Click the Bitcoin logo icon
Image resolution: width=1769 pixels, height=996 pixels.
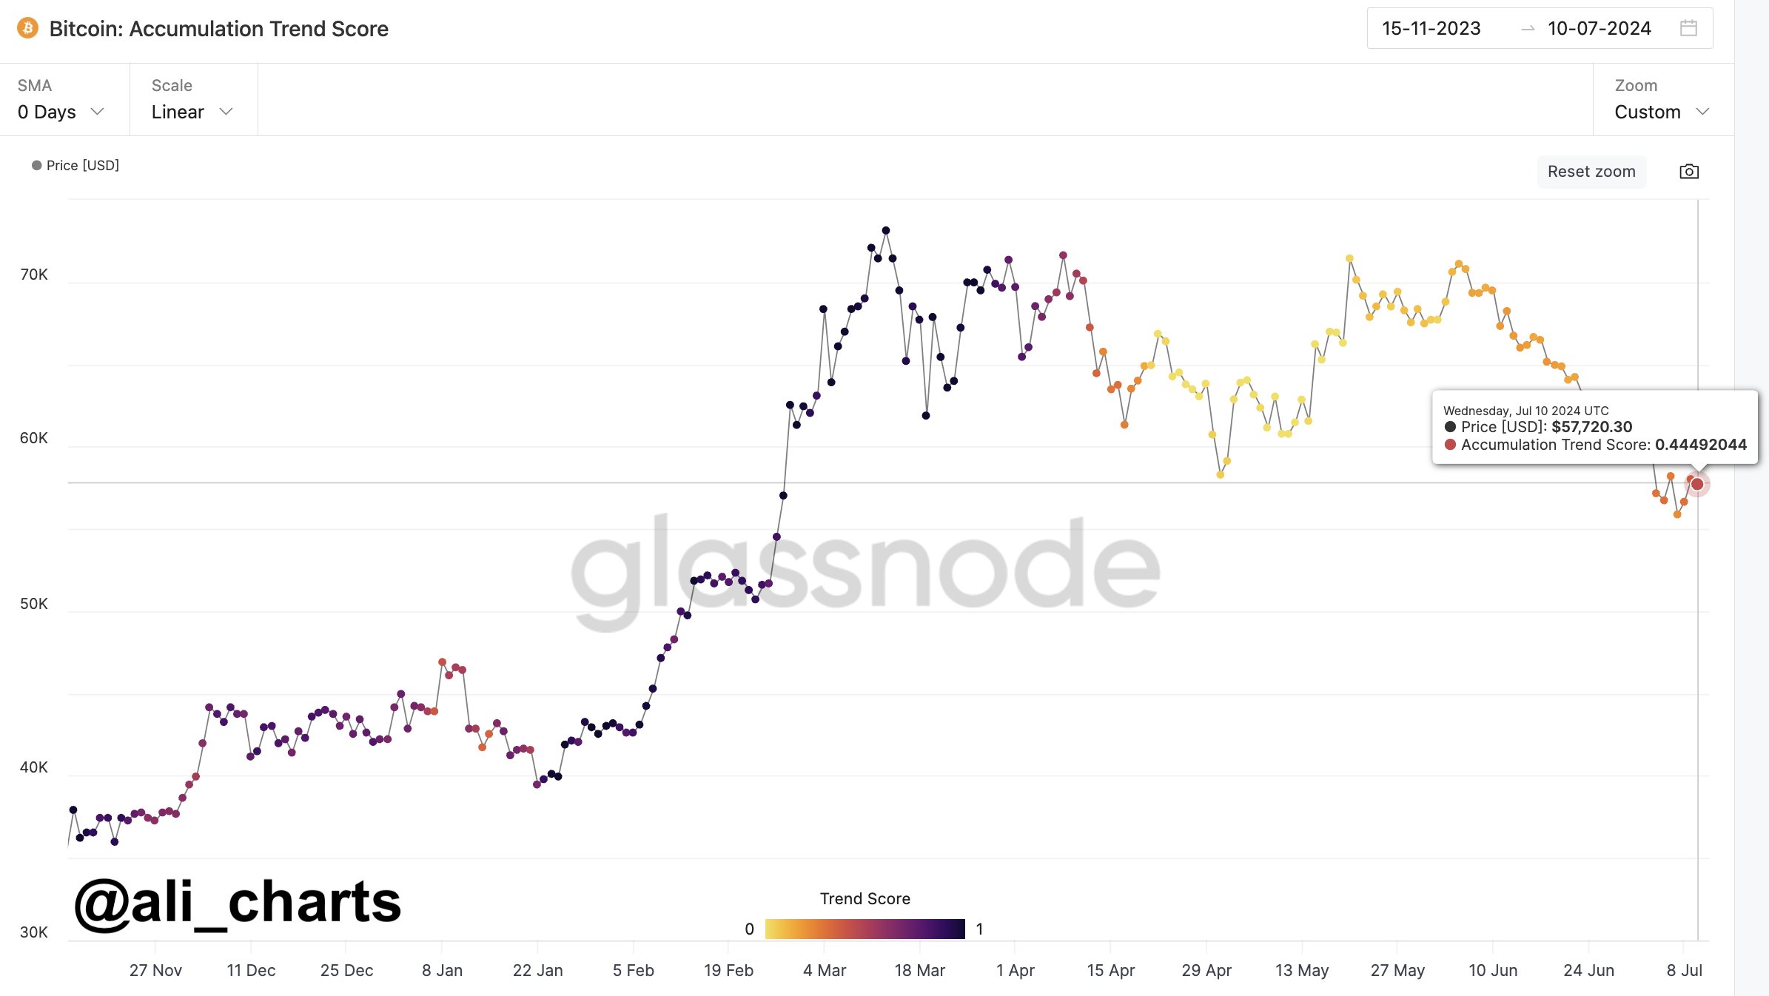coord(27,28)
